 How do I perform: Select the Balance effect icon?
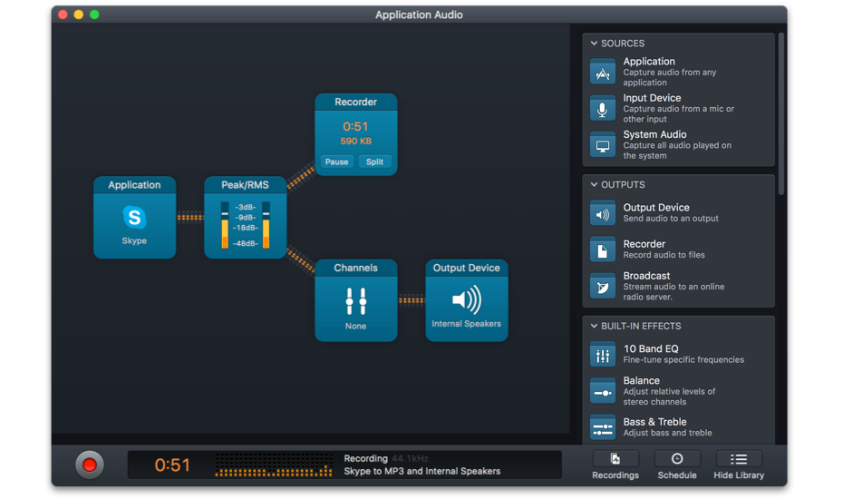(x=603, y=391)
